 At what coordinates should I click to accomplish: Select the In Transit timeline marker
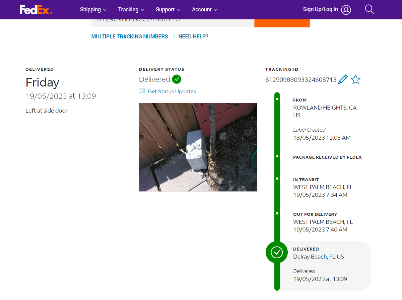277,179
